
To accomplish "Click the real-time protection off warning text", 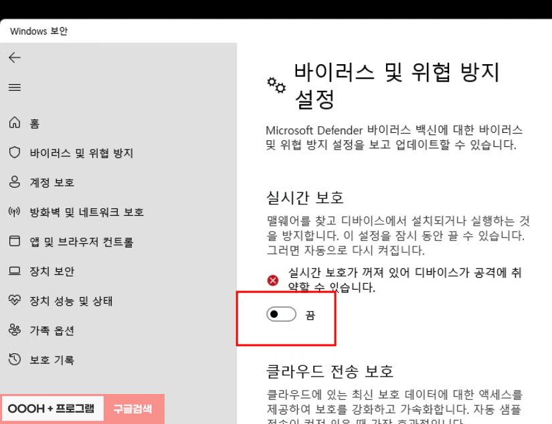I will pos(405,280).
